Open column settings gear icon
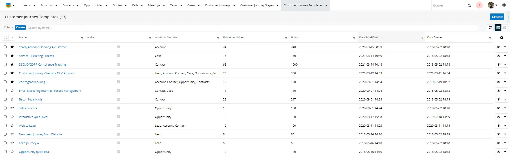The image size is (510, 156). (x=501, y=38)
